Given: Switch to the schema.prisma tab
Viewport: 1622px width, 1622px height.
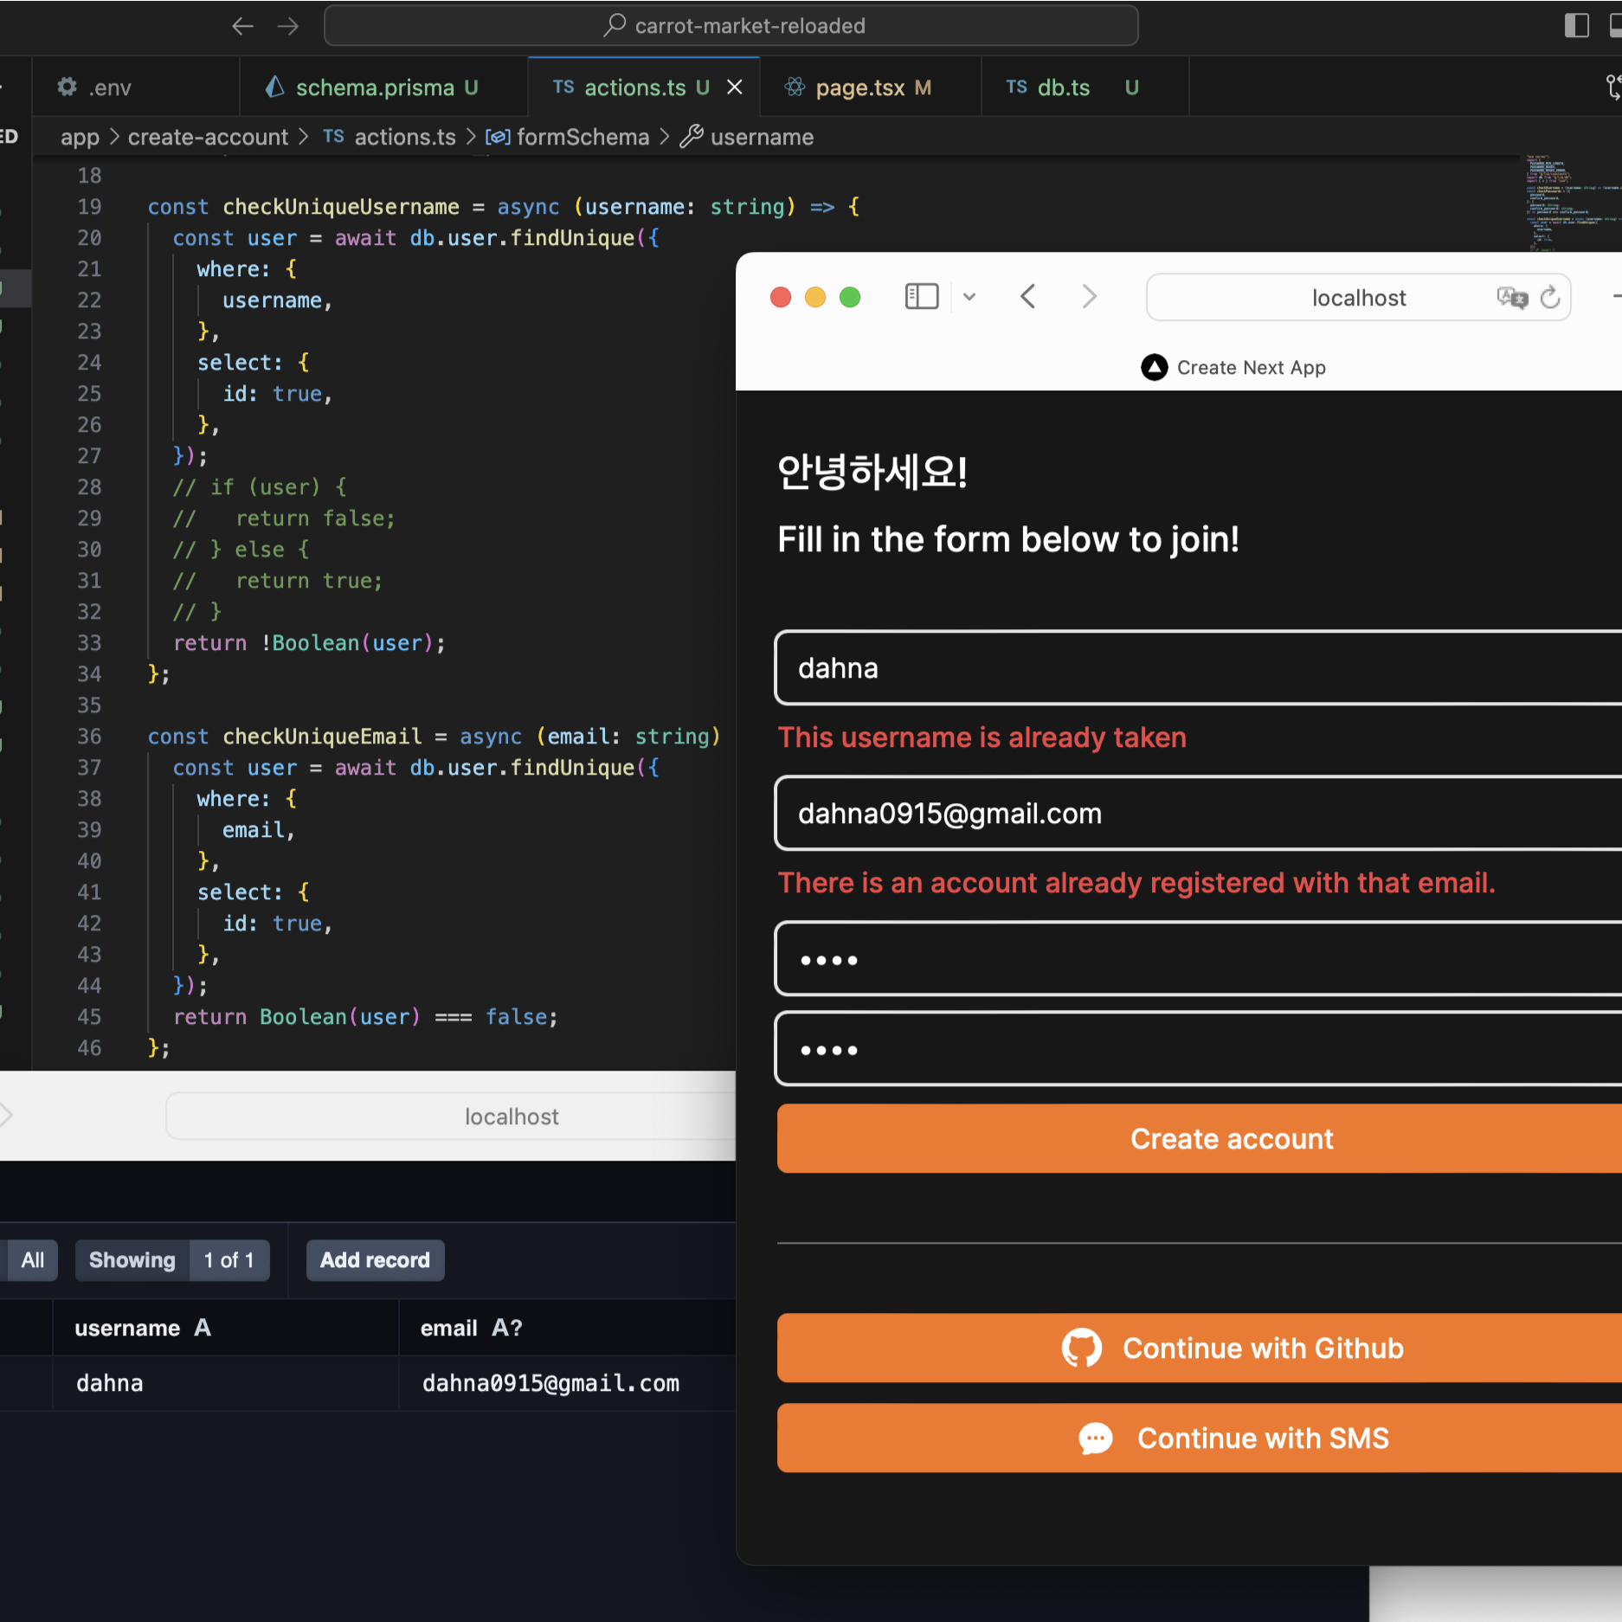Looking at the screenshot, I should point(383,87).
